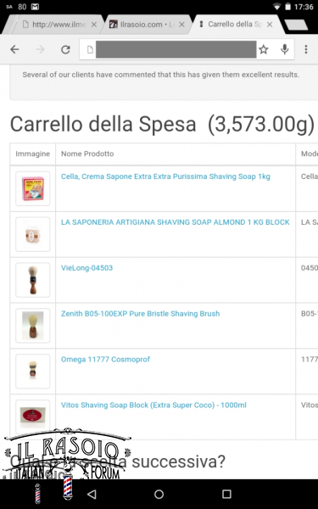The width and height of the screenshot is (318, 509).
Task: Open the Zenith B05-100EXP brush link
Action: point(140,314)
